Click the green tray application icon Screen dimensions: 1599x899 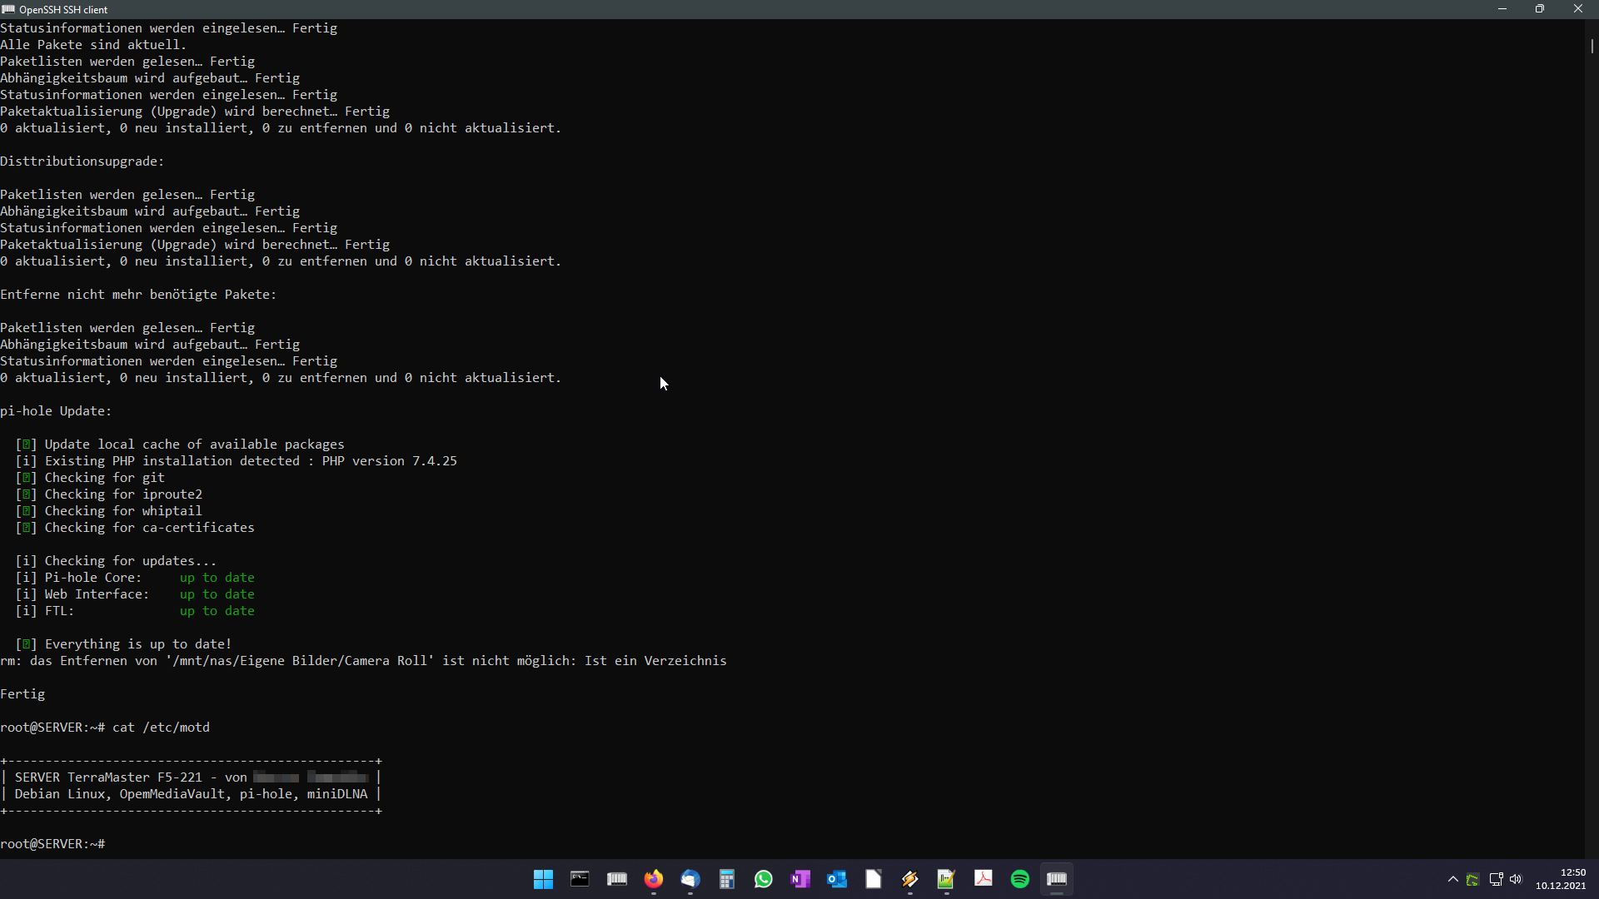[x=1473, y=880]
